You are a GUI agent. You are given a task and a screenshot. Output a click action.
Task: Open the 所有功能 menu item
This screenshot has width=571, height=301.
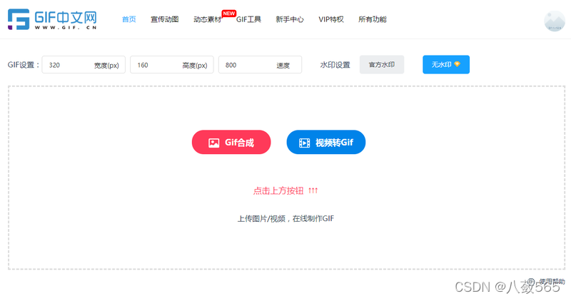[372, 19]
